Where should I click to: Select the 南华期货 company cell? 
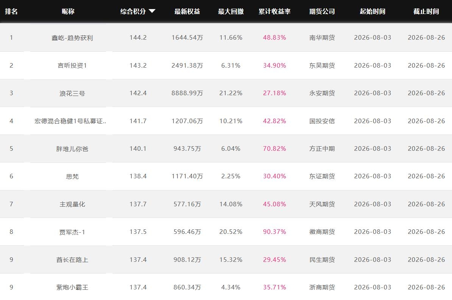pyautogui.click(x=322, y=38)
